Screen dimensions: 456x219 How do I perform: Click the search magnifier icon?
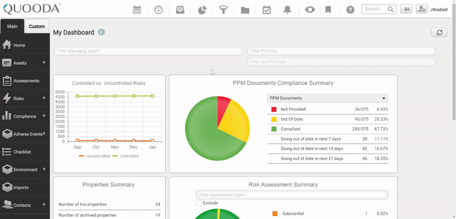pos(390,9)
